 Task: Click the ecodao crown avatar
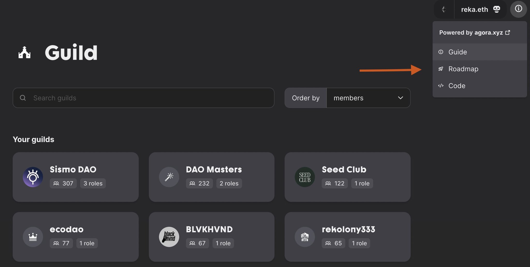click(x=33, y=237)
